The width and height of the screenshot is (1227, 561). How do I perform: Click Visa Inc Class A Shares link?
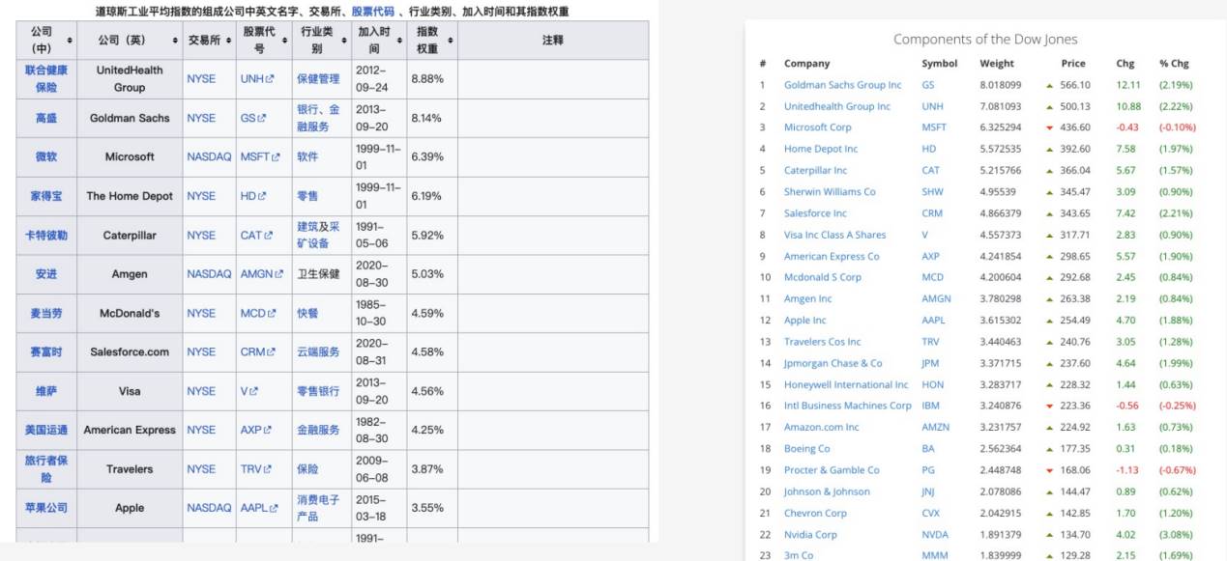click(x=834, y=235)
